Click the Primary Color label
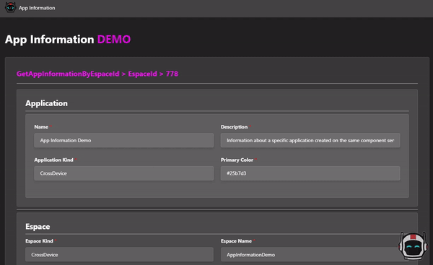 tap(237, 160)
